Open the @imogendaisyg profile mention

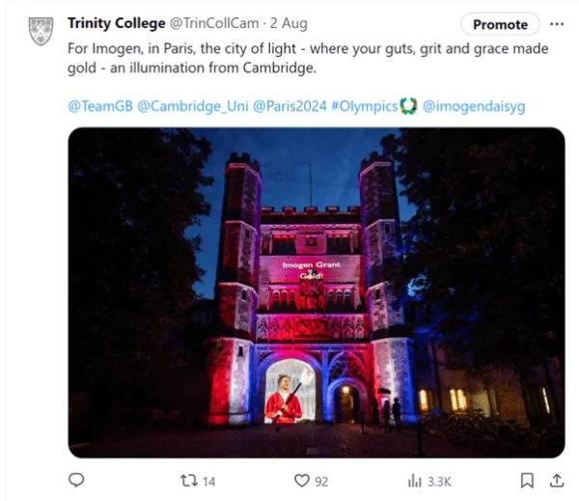[x=474, y=106]
